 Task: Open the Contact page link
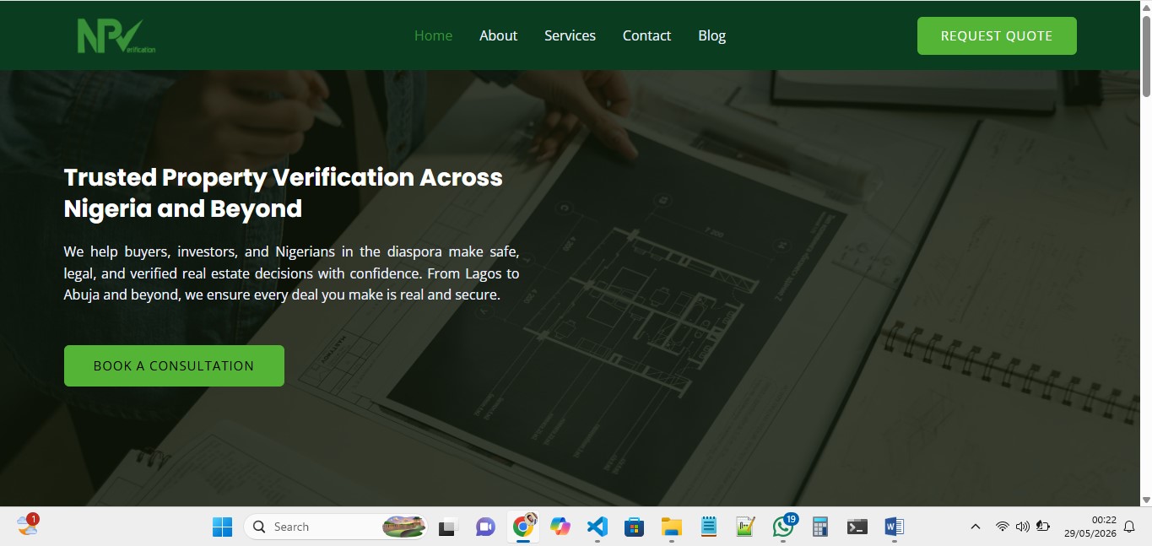(x=646, y=35)
